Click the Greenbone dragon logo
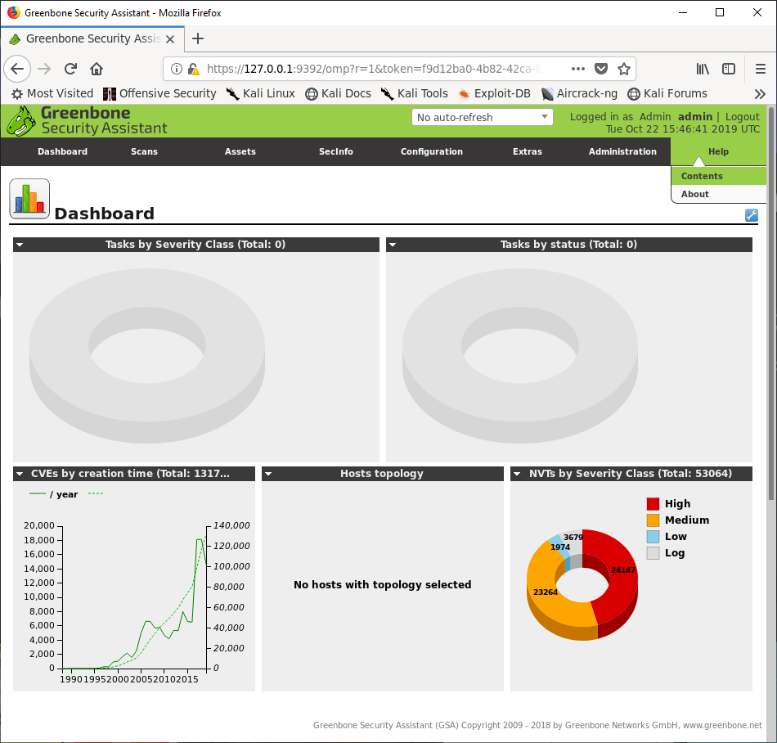Image resolution: width=777 pixels, height=743 pixels. coord(20,121)
